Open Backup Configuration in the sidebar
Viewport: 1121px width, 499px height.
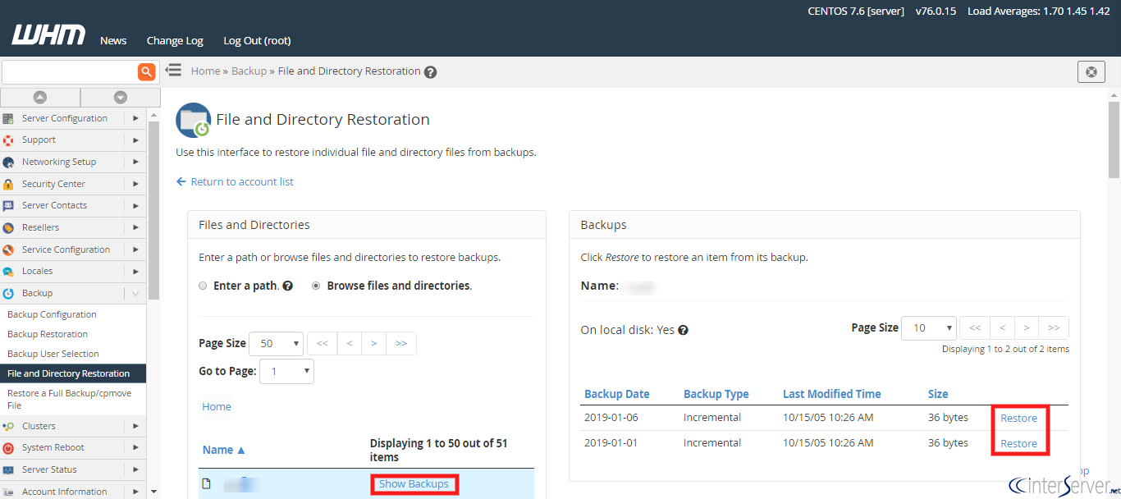[x=52, y=315]
